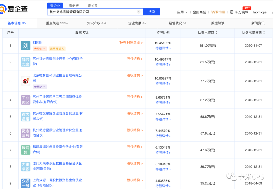This screenshot has height=189, width=273.
Task: Click the 众源一号 shareholder logo
Action: coord(26,183)
